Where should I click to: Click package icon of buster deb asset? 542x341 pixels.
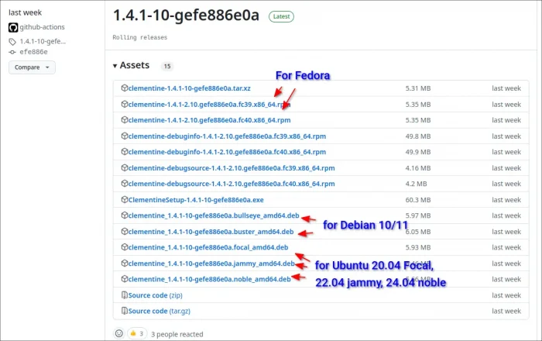coord(125,232)
